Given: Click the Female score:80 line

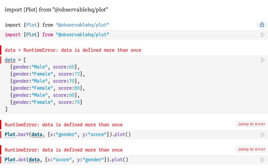Looking at the screenshot, I should (47, 88).
